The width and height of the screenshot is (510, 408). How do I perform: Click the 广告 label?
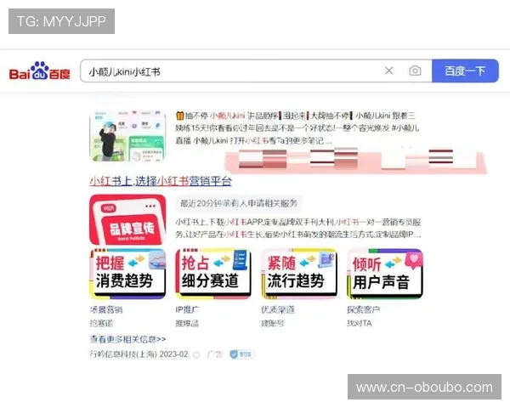pos(214,354)
